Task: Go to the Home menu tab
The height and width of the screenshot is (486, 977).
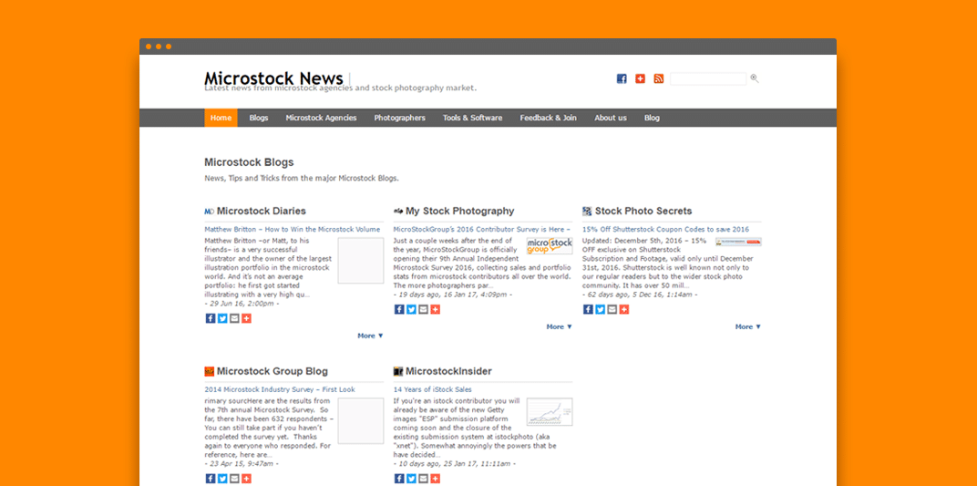Action: tap(221, 118)
